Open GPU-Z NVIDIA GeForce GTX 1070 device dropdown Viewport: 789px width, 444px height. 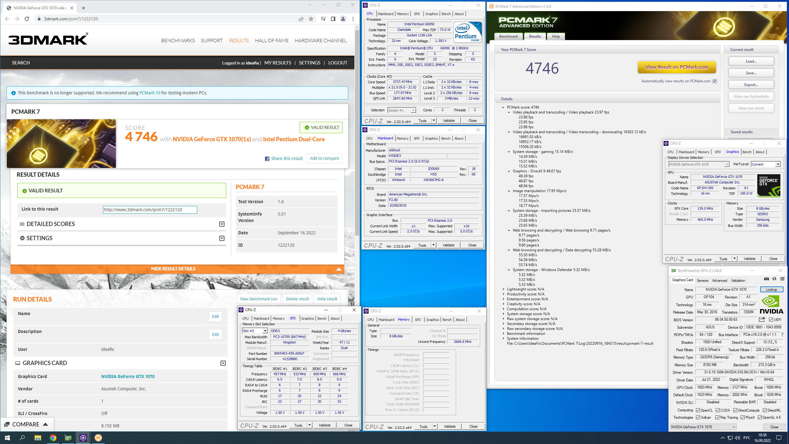[x=703, y=427]
